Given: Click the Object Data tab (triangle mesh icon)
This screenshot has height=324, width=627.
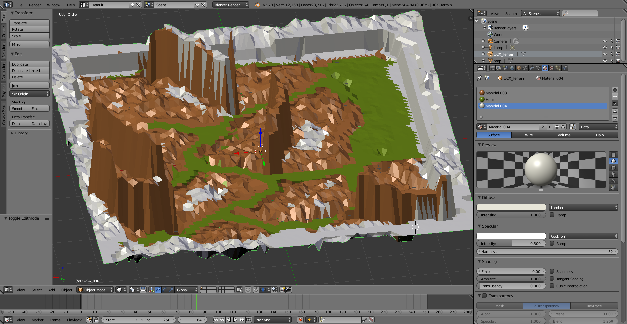Looking at the screenshot, I should (x=538, y=68).
